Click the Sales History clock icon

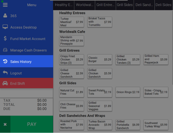coord(5,62)
